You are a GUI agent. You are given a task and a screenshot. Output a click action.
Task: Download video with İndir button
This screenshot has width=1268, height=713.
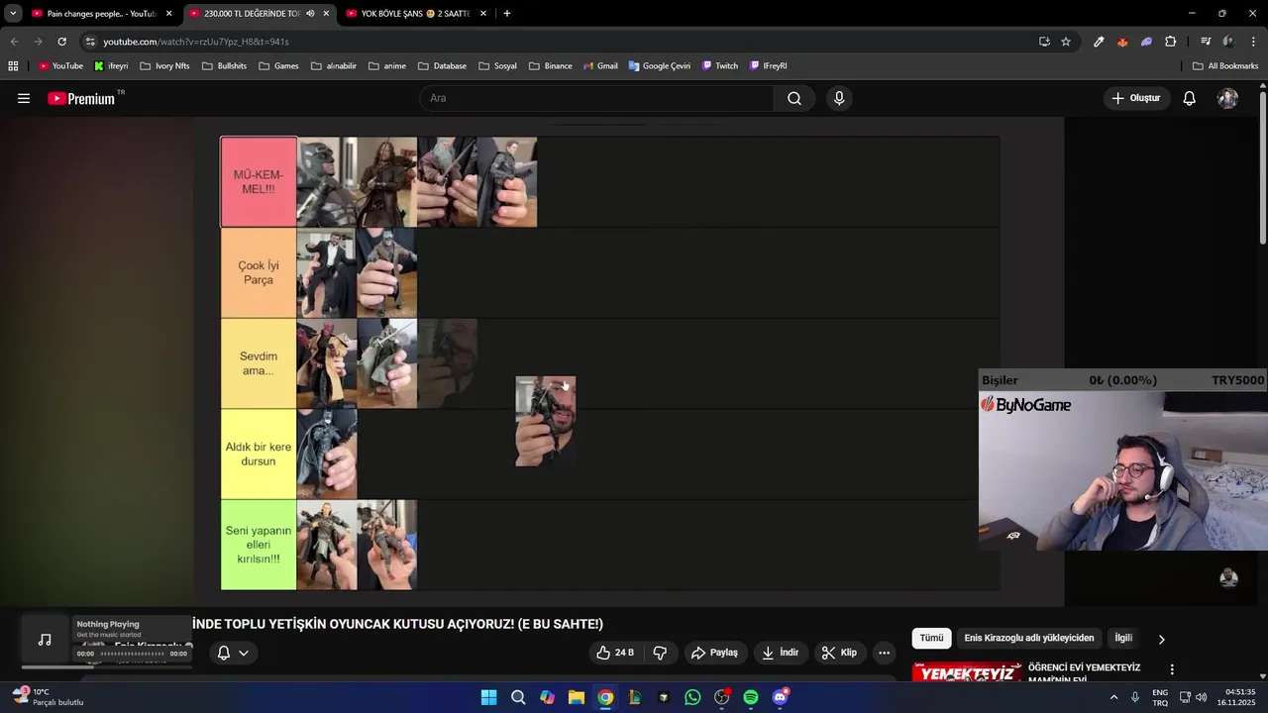click(781, 653)
